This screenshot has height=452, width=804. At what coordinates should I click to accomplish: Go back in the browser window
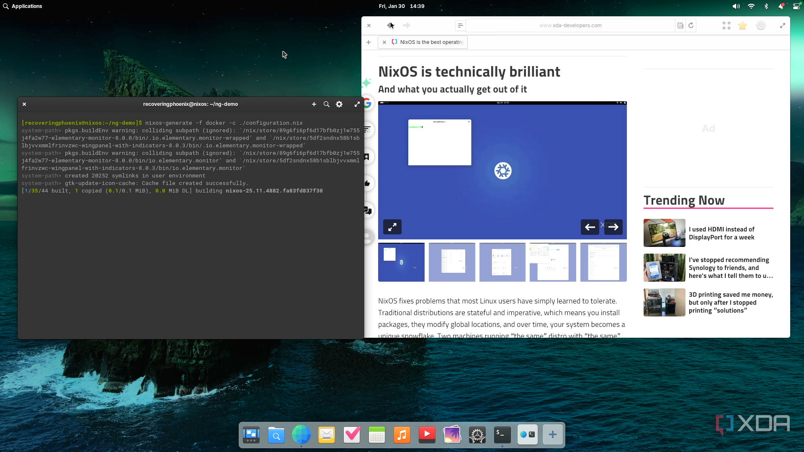390,26
